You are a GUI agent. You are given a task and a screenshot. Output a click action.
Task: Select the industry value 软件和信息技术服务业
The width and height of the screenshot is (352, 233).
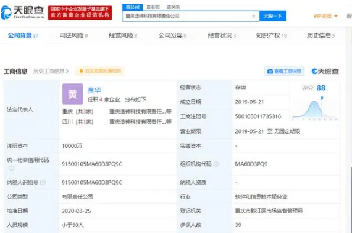[261, 197]
